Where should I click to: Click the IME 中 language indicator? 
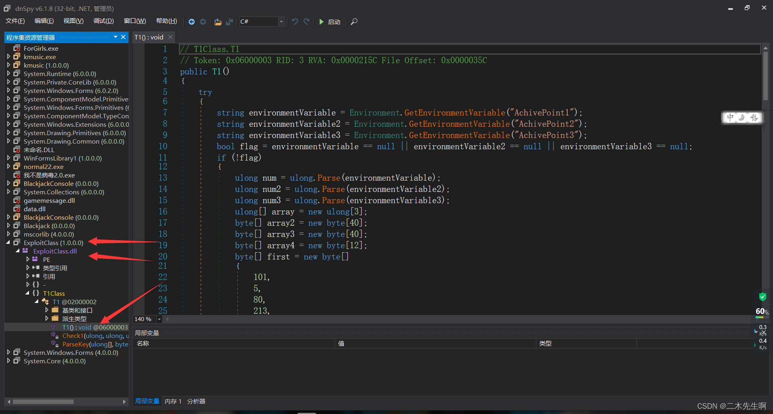(x=730, y=117)
